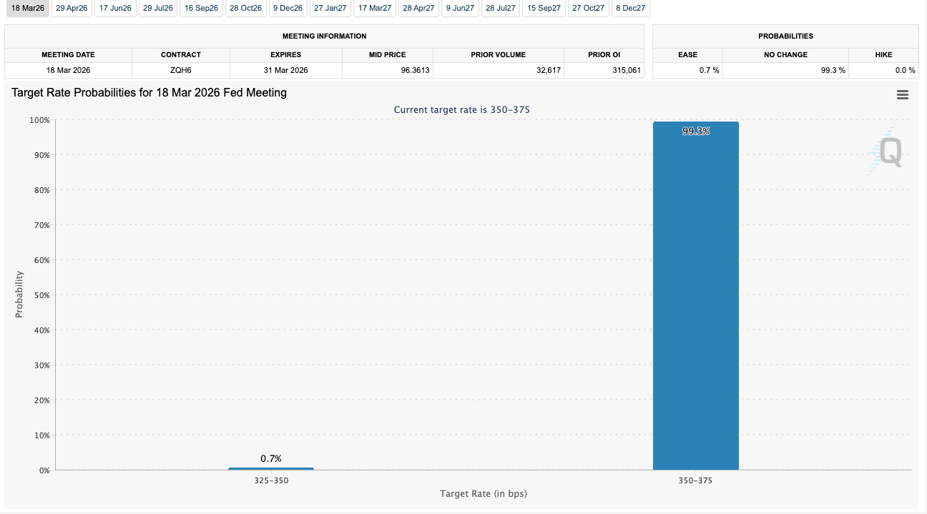Switch to the 17 Jun26 meeting tab
This screenshot has width=927, height=514.
[114, 8]
